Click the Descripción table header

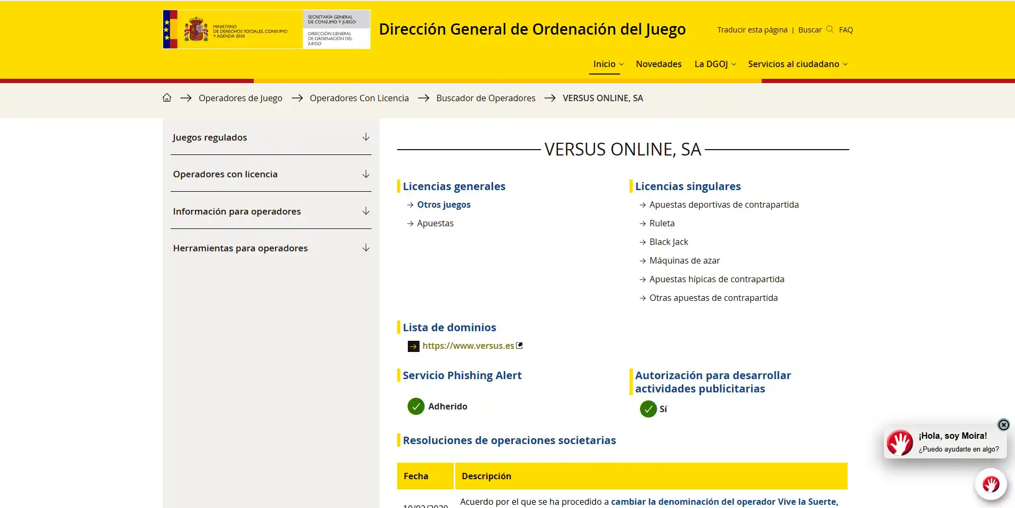click(651, 476)
